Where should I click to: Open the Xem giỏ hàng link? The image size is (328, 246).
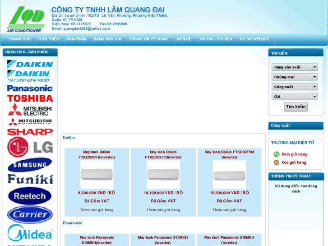(294, 154)
